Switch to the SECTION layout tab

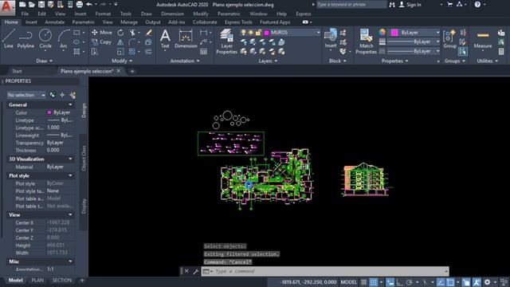click(x=62, y=280)
